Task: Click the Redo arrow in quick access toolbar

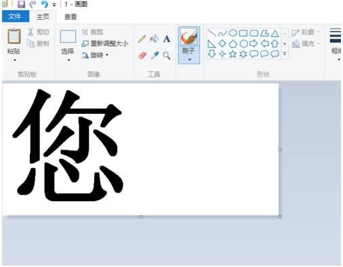Action: click(x=33, y=4)
